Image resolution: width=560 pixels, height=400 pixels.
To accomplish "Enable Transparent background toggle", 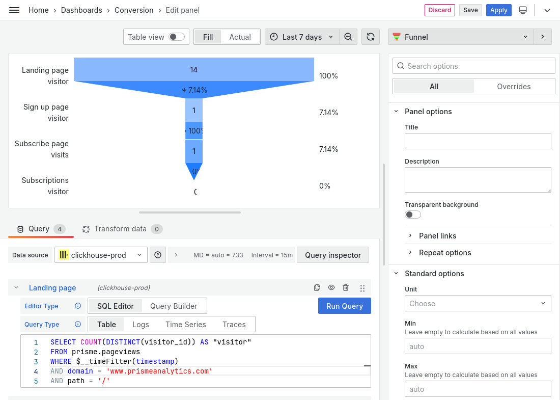I will pos(413,215).
